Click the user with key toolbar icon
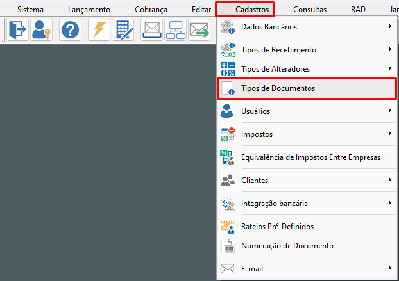The image size is (399, 281). coord(42,29)
